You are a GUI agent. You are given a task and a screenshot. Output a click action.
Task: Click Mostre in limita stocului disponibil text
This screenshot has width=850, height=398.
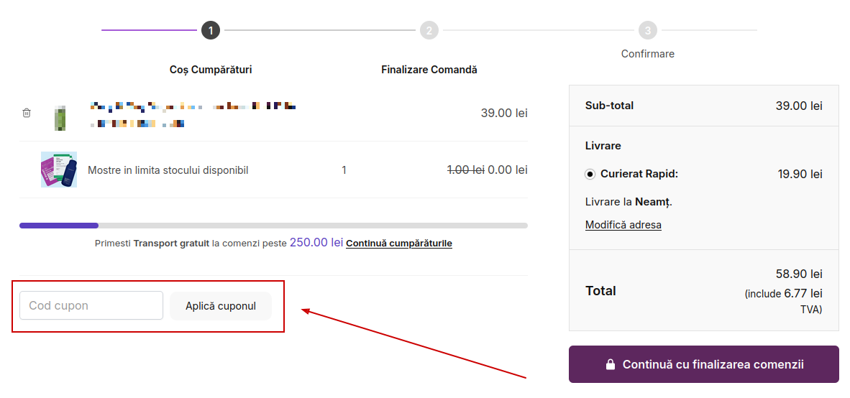pyautogui.click(x=168, y=170)
